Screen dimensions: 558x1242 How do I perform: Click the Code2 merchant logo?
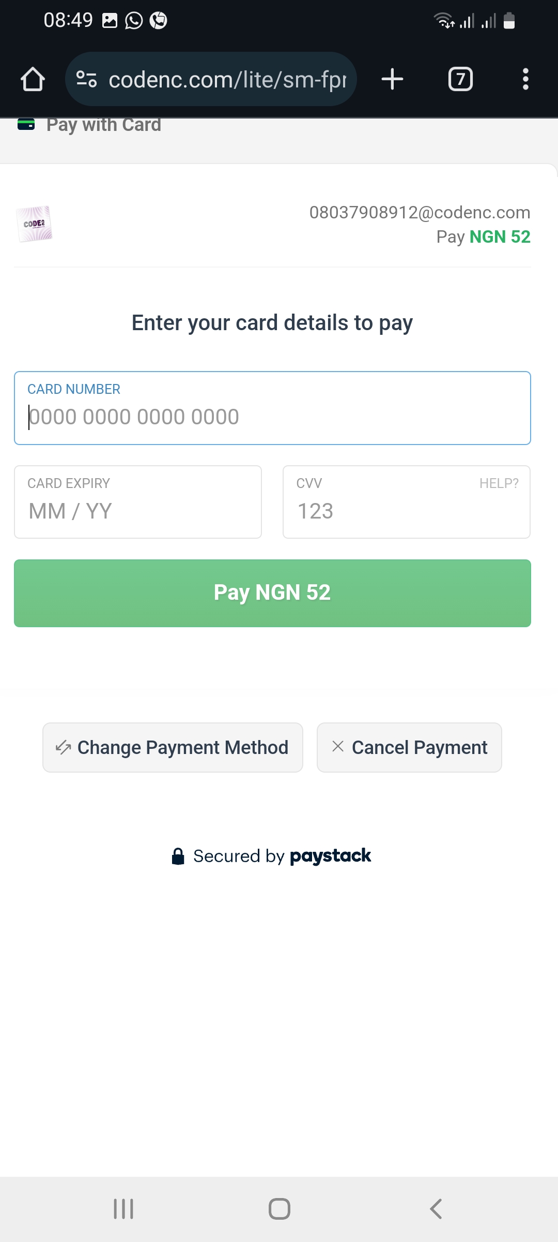pyautogui.click(x=34, y=224)
